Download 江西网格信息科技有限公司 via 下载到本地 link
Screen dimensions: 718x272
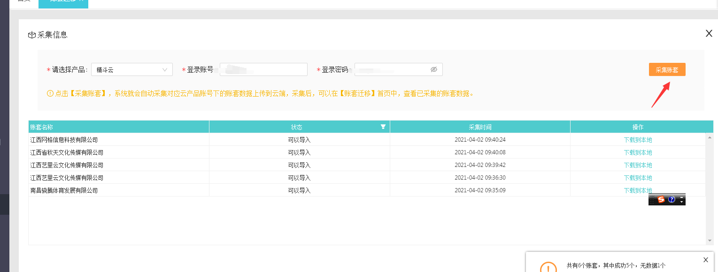click(638, 140)
